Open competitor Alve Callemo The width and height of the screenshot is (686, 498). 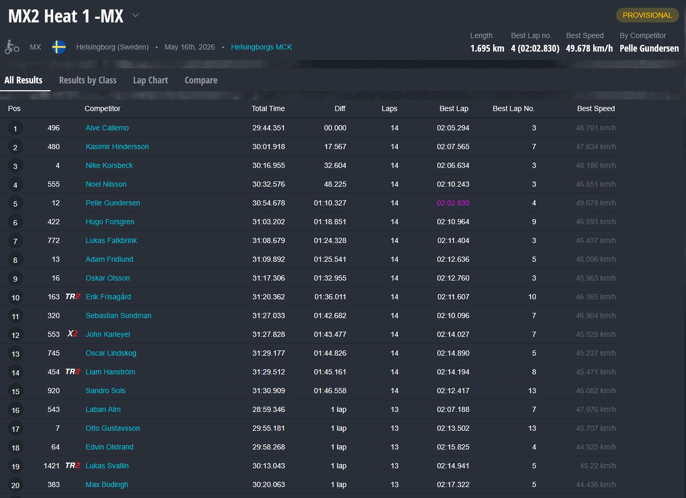coord(107,128)
